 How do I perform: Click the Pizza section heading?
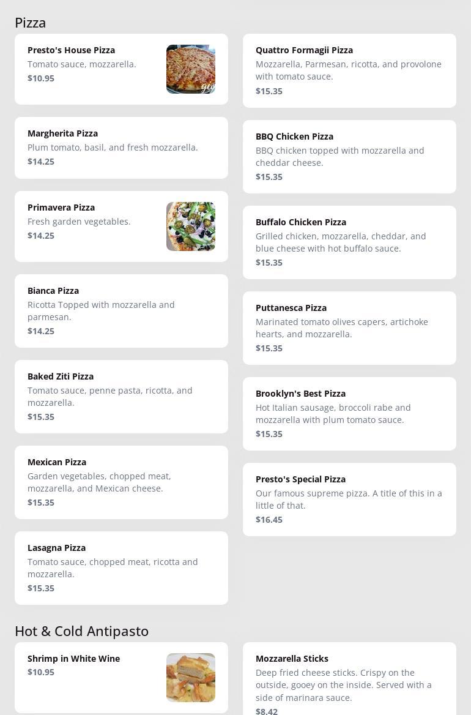pos(31,23)
